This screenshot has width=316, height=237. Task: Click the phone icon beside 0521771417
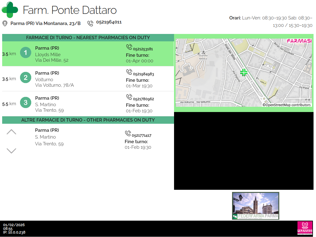[x=128, y=134]
